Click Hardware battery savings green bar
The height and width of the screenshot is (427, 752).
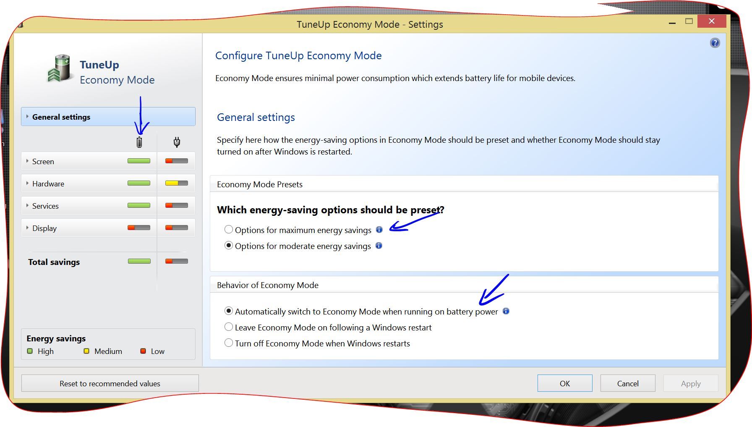(139, 183)
